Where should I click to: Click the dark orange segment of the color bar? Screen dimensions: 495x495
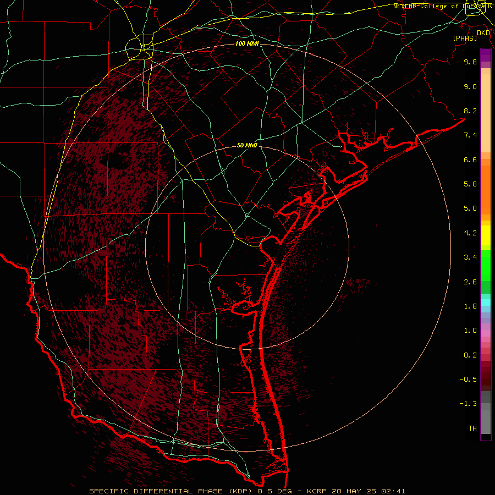coord(486,190)
